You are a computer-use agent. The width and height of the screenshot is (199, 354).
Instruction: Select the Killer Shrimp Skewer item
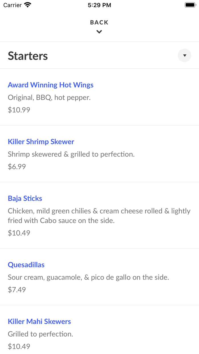click(41, 141)
